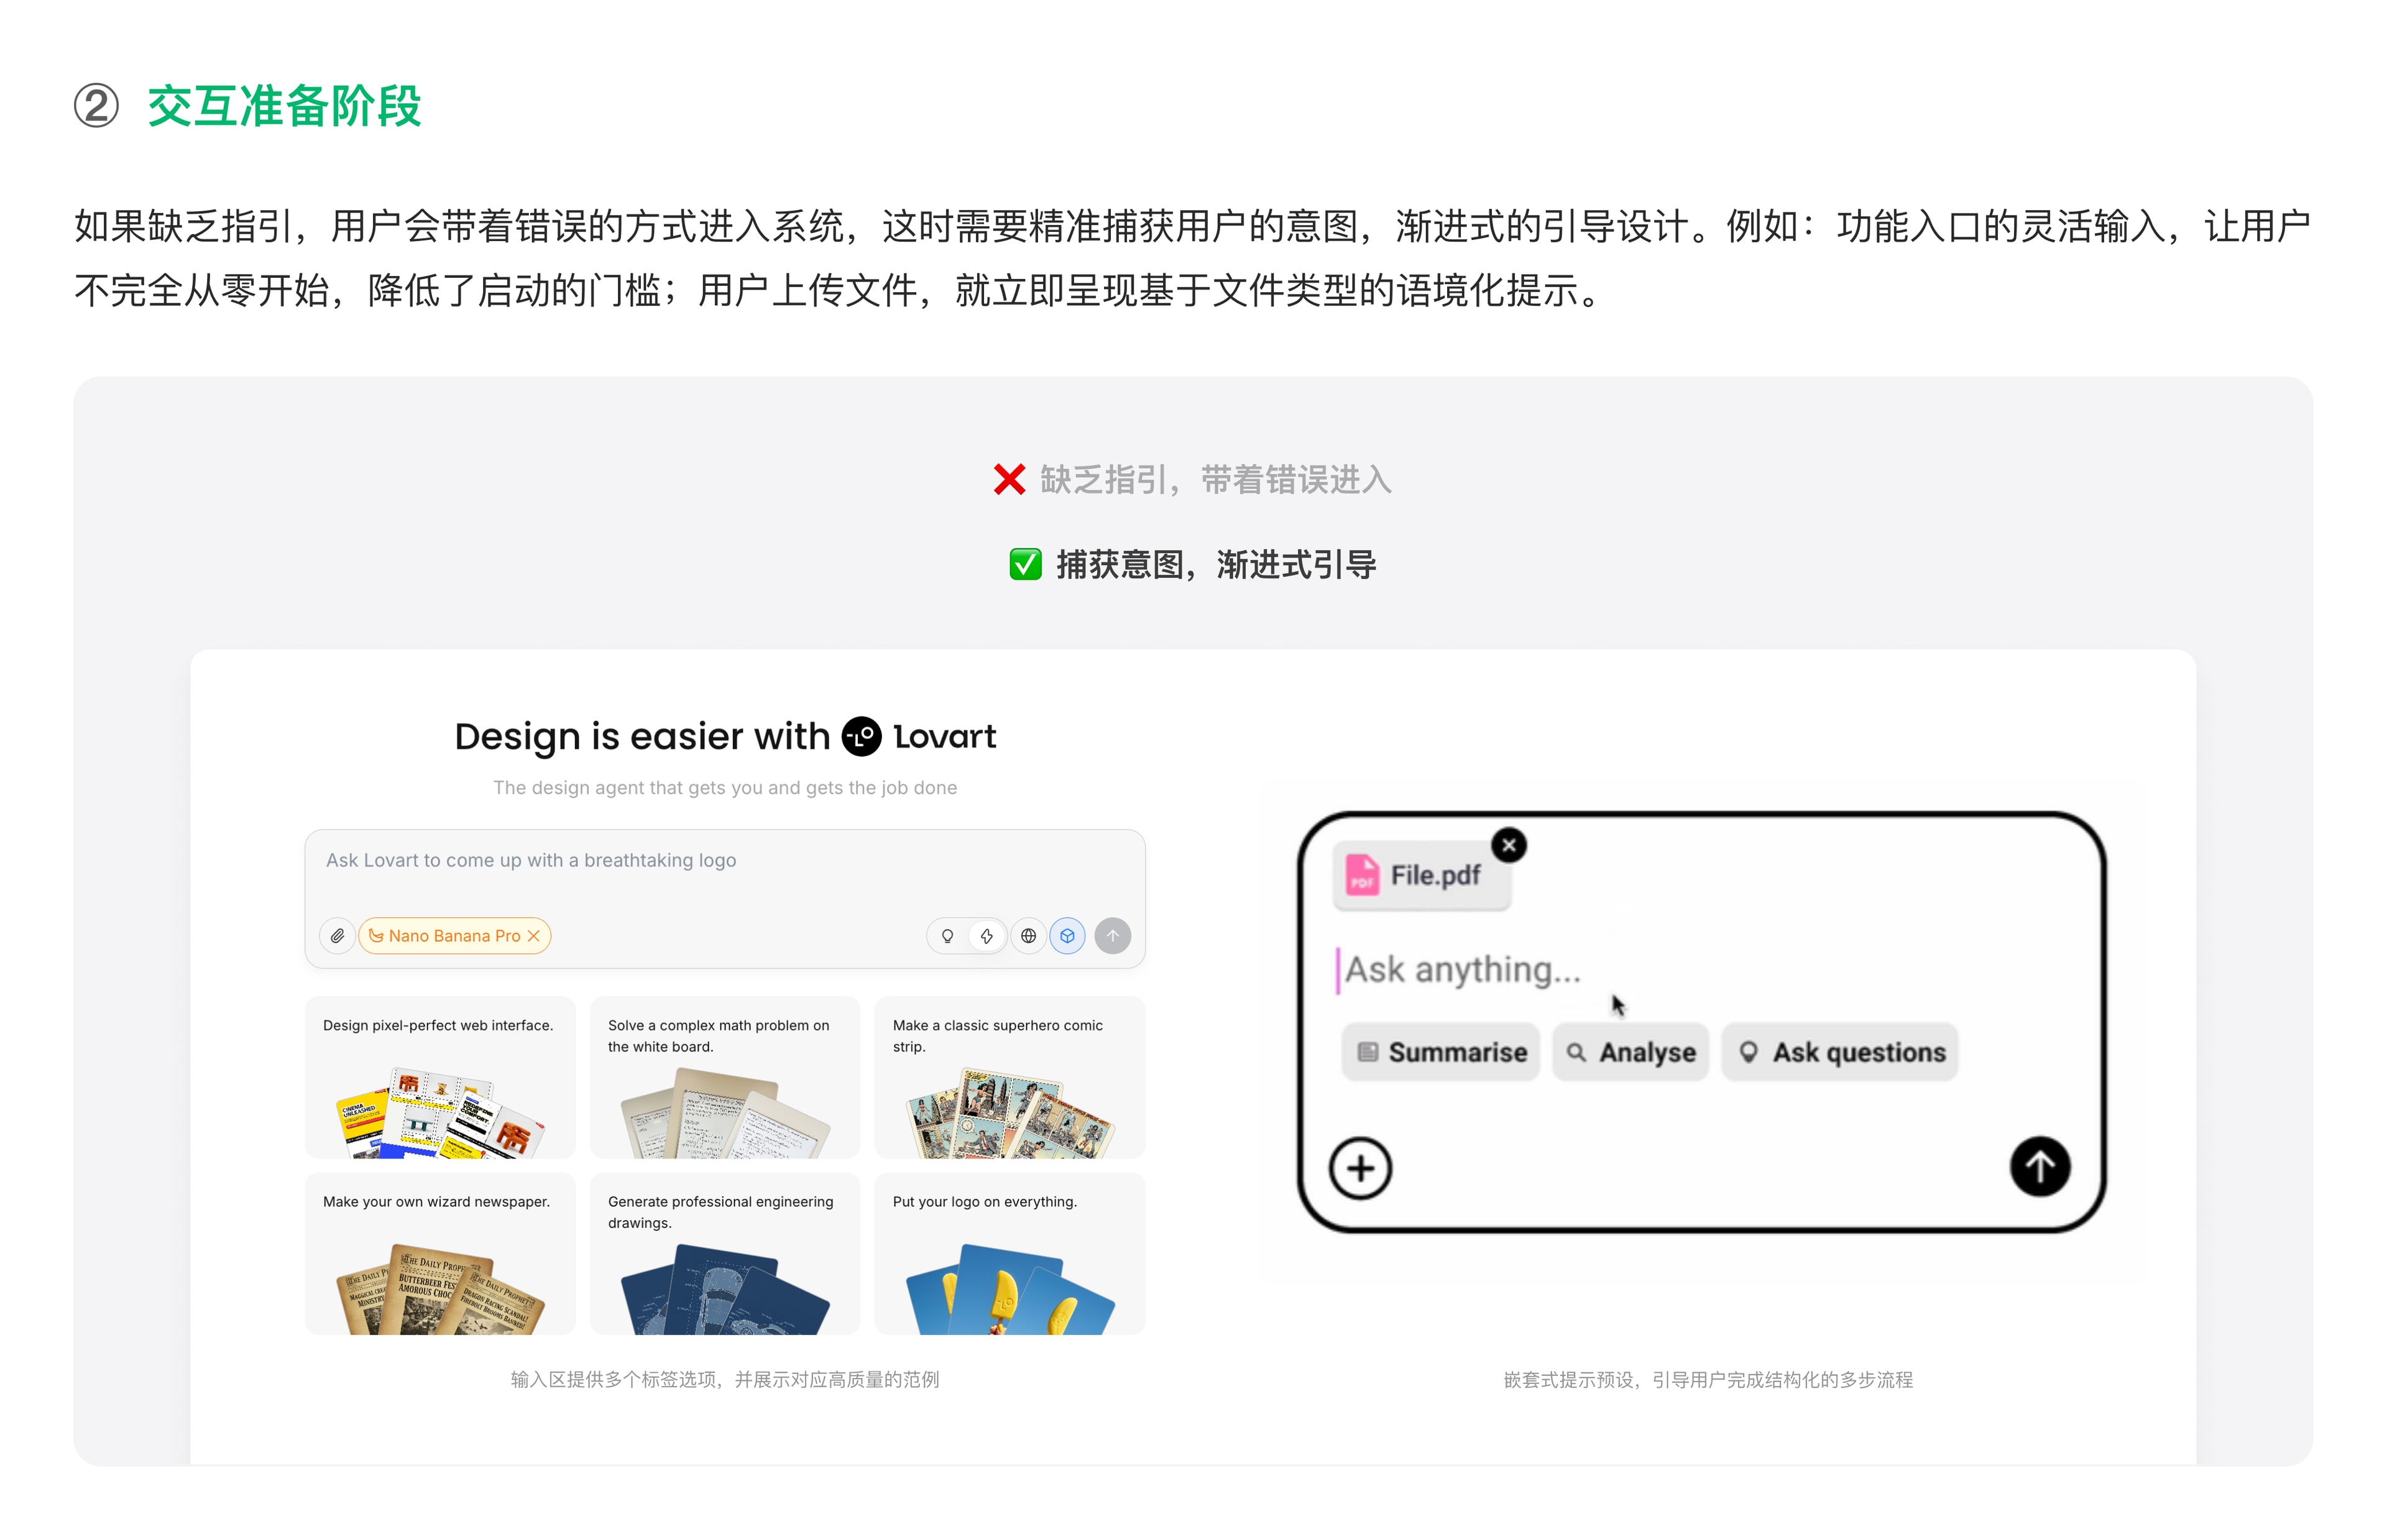This screenshot has width=2387, height=1540.
Task: Click the plus add attachment icon
Action: click(1360, 1168)
